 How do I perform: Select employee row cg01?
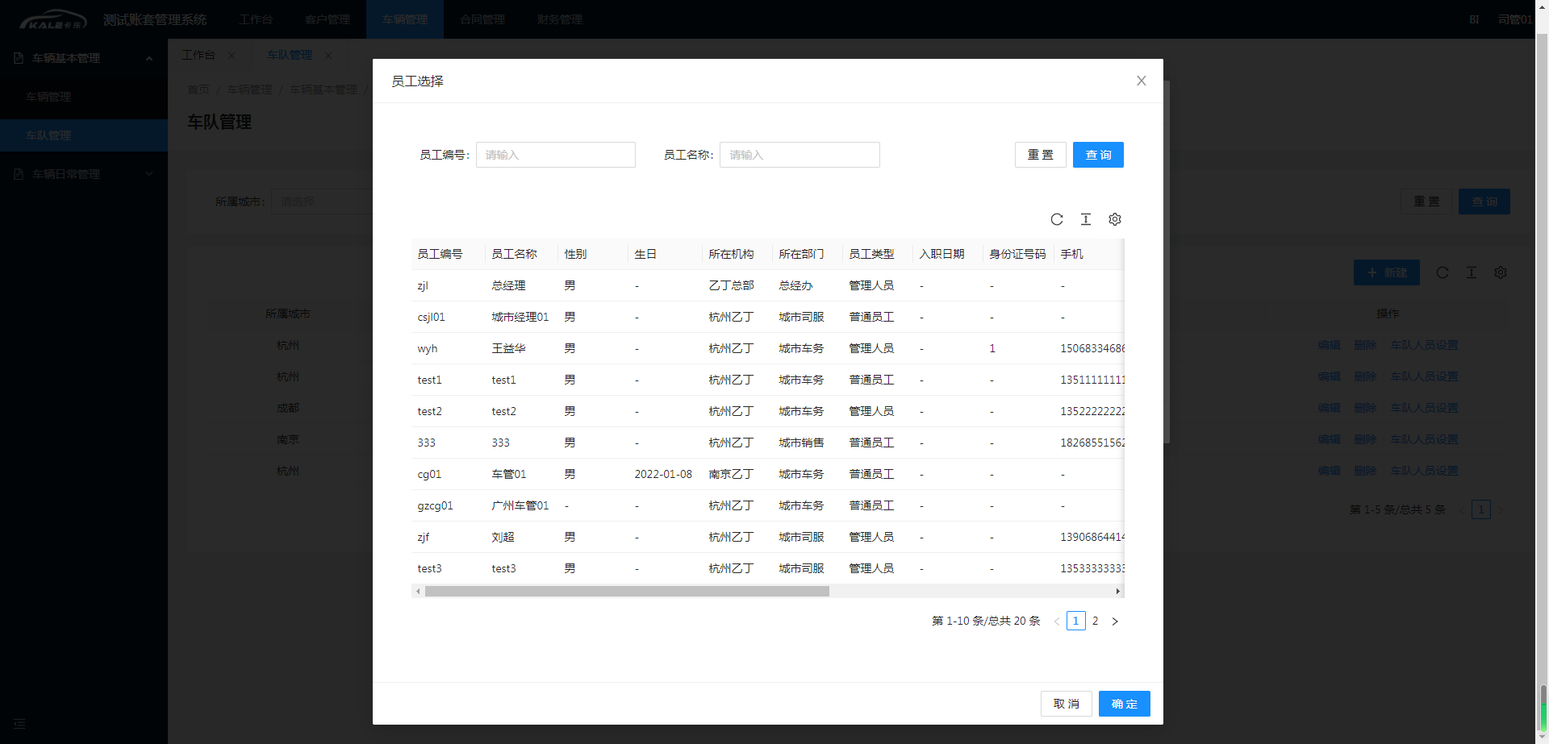pos(767,474)
